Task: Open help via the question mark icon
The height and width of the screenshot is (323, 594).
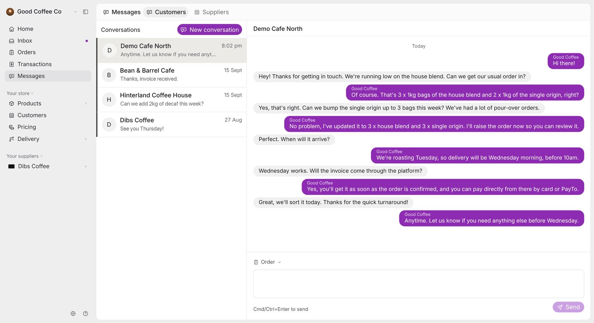Action: coord(85,314)
